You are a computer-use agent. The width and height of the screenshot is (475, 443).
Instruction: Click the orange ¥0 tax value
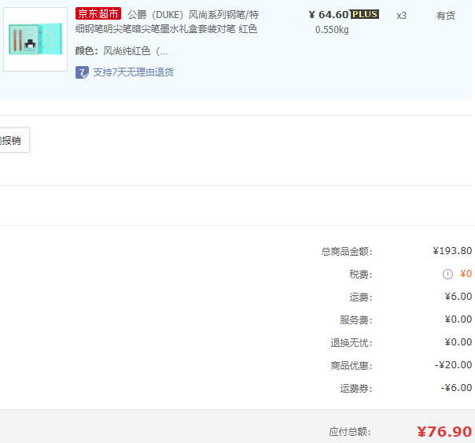(x=466, y=274)
